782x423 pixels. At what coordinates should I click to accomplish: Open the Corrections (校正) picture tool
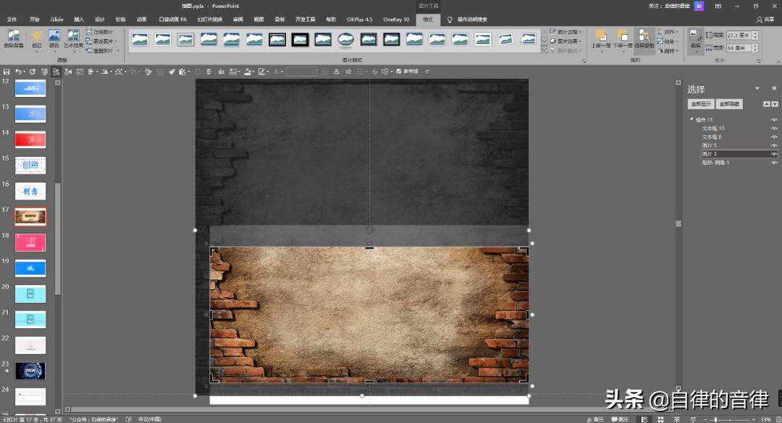tap(36, 36)
